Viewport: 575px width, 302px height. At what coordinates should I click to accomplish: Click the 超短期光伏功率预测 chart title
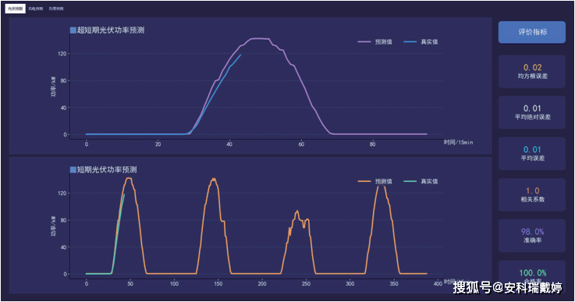coord(110,30)
